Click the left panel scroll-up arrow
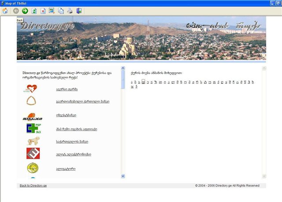Viewport: 282px width, 202px height. pyautogui.click(x=123, y=68)
